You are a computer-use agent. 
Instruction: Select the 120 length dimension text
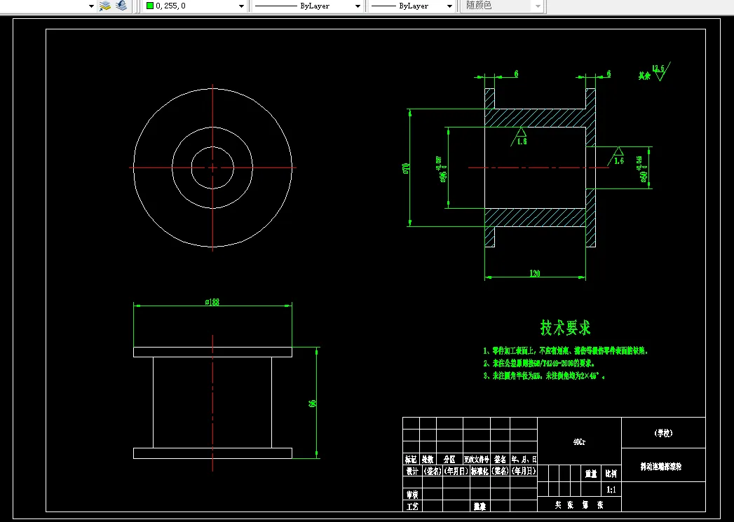[x=535, y=273]
